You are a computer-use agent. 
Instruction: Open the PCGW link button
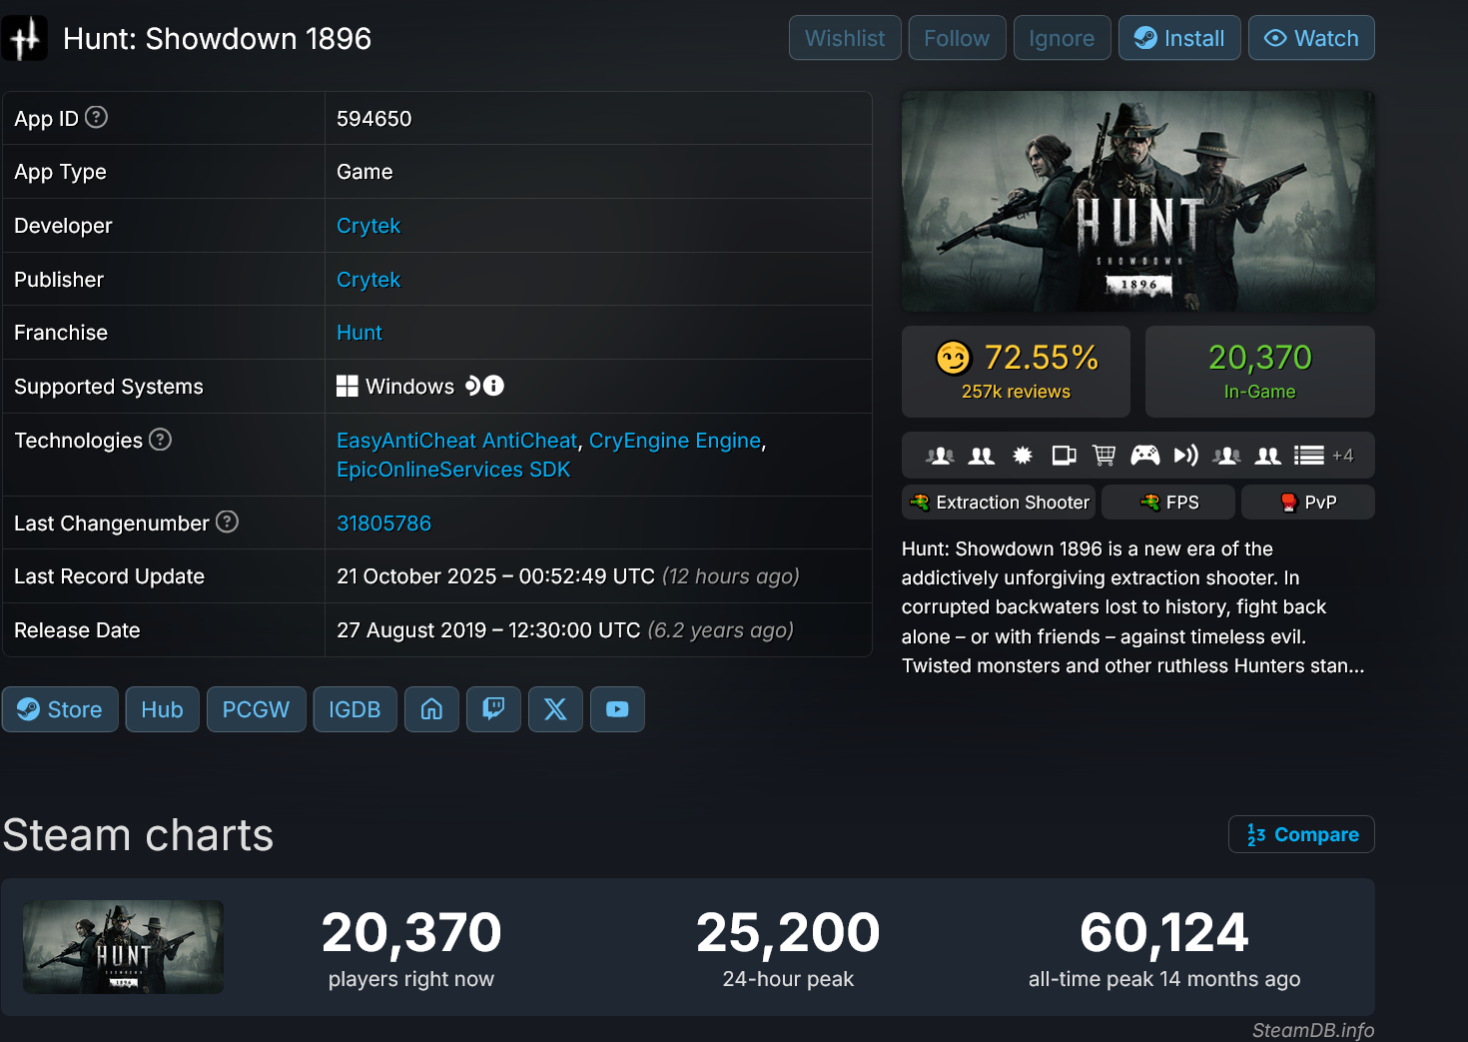[x=256, y=709]
